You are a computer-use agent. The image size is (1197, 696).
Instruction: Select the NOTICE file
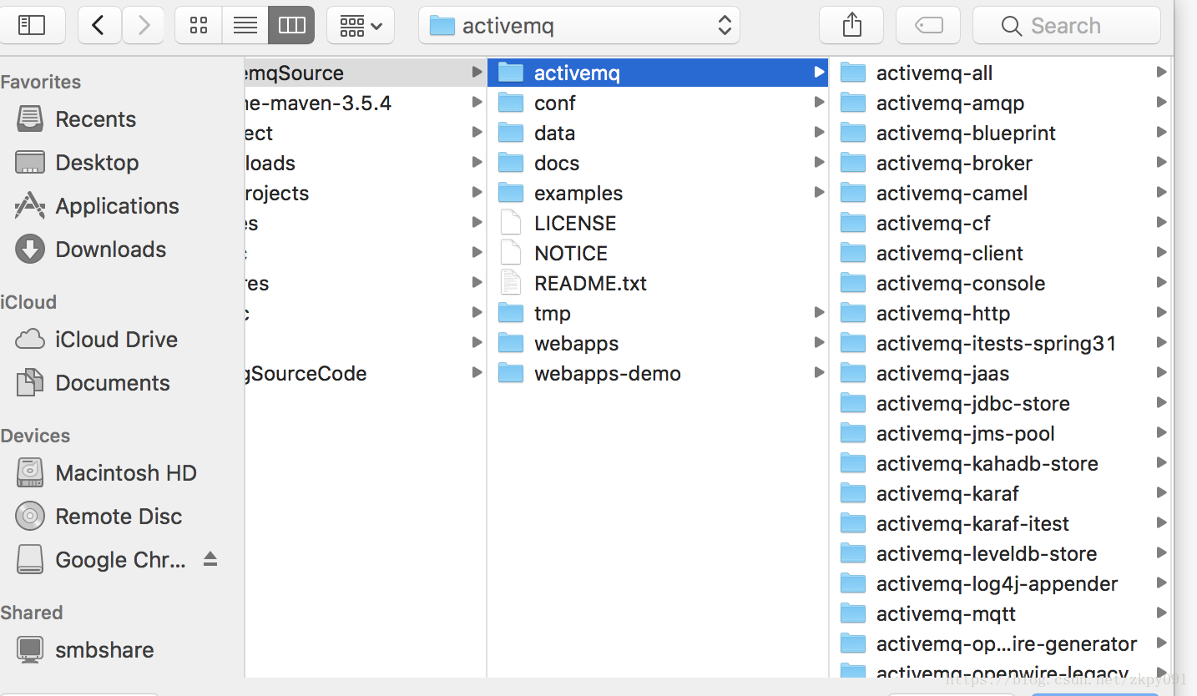pos(658,253)
